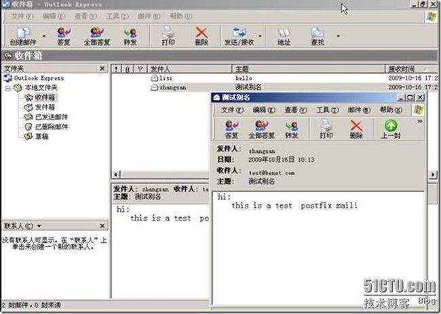The width and height of the screenshot is (441, 314).
Task: Open 帮助 menu in 测试别名 window
Action: tap(391, 110)
